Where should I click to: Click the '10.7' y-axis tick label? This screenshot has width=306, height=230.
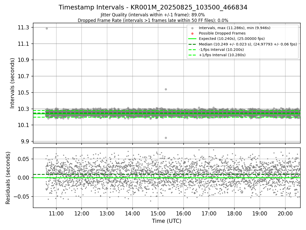(24, 76)
